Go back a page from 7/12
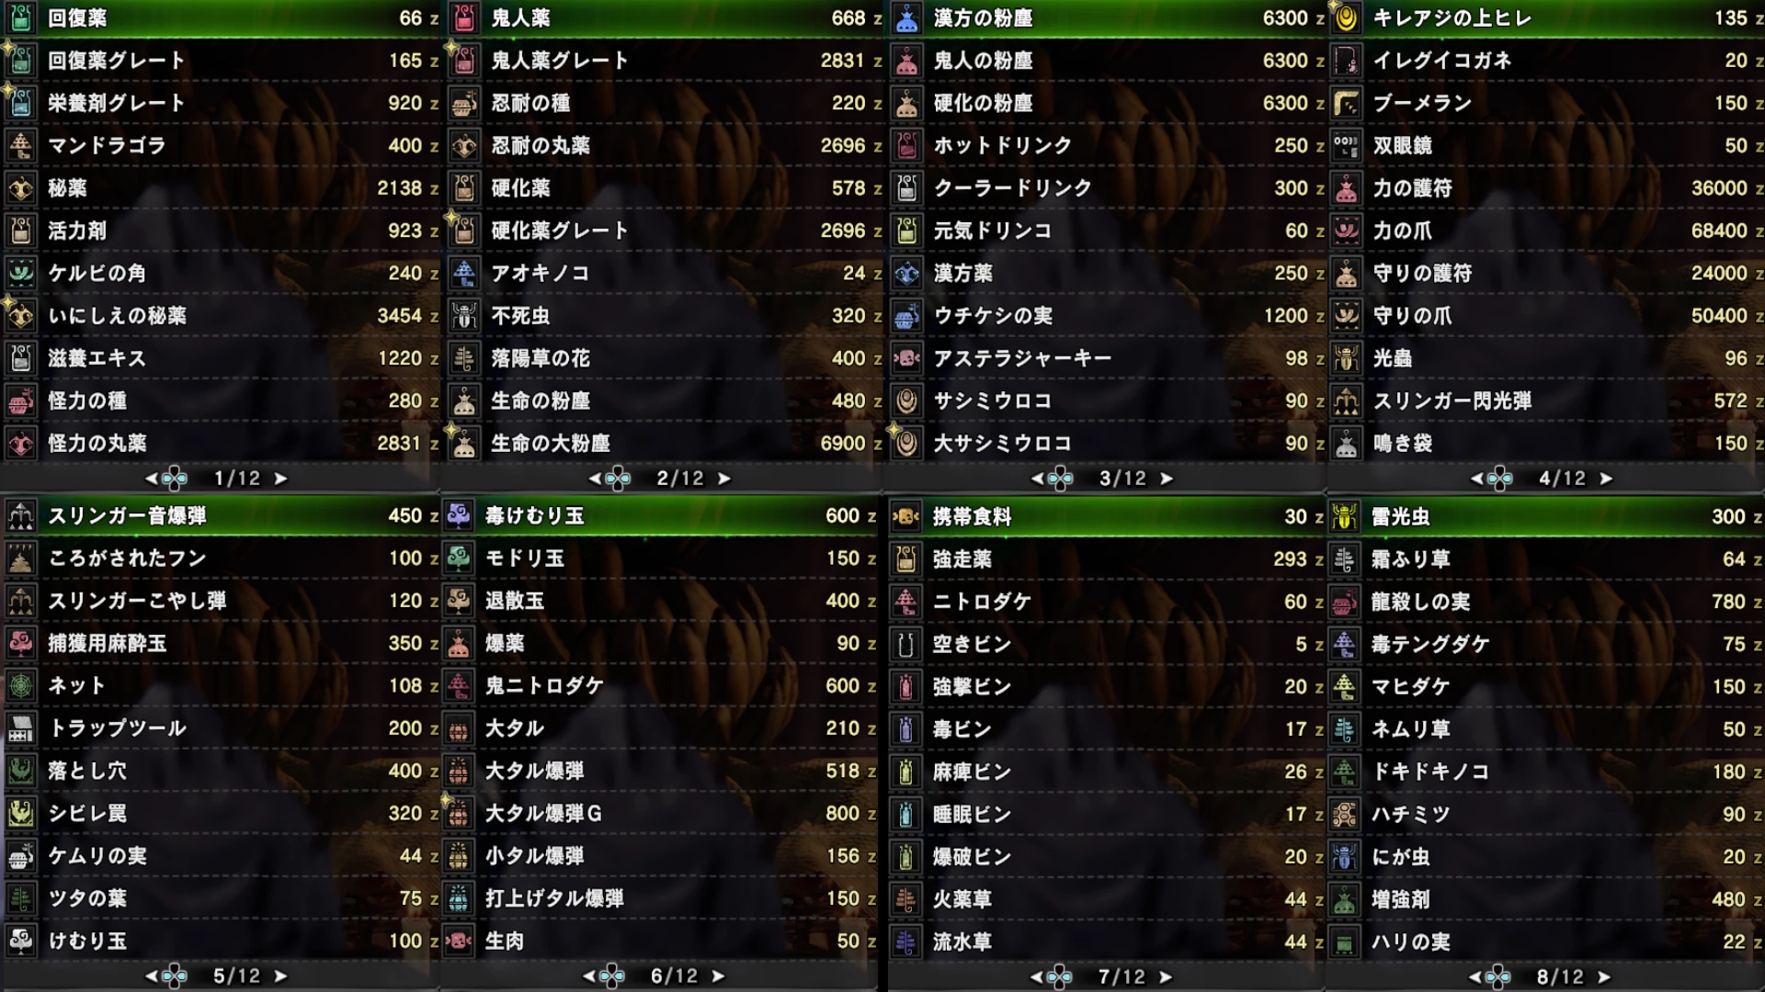This screenshot has height=992, width=1765. point(1037,976)
